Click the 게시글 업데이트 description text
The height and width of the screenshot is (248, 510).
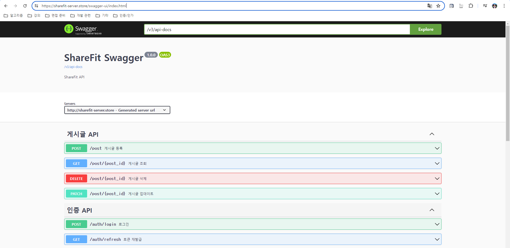141,194
